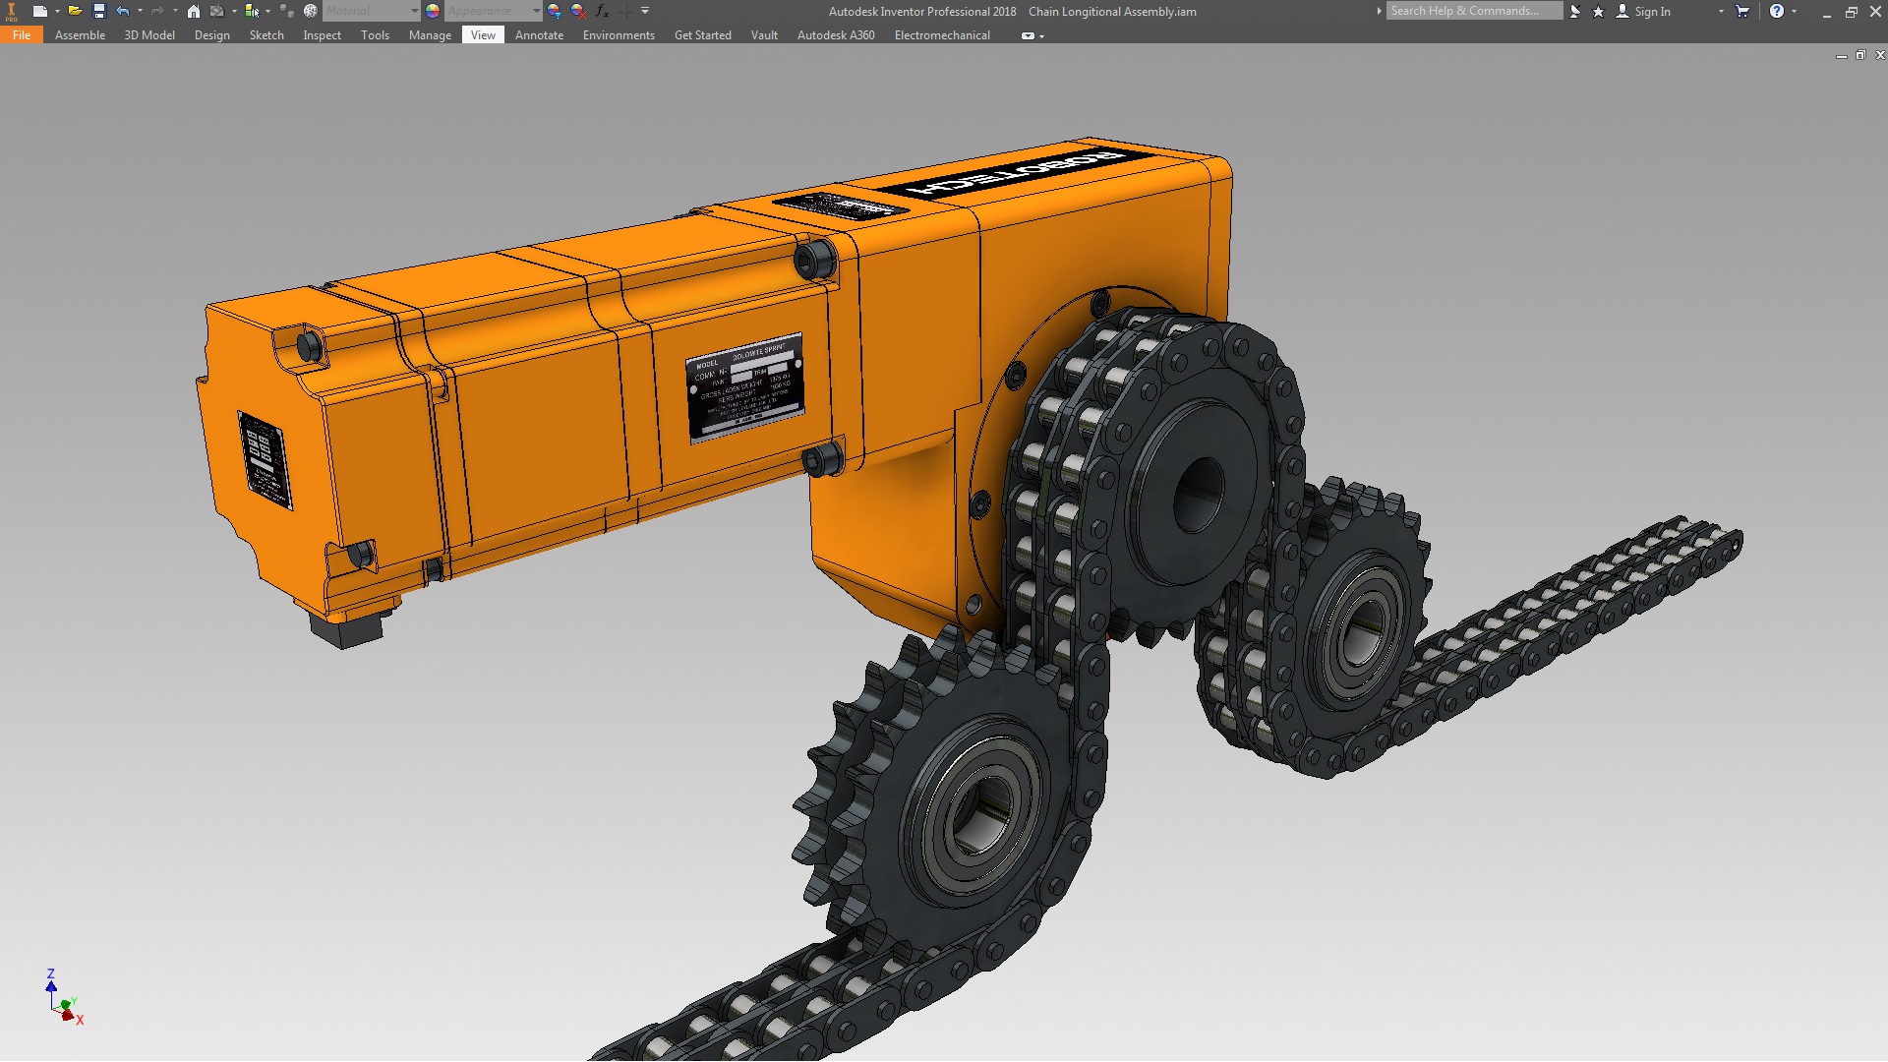
Task: Open the Appearance dropdown
Action: click(494, 11)
